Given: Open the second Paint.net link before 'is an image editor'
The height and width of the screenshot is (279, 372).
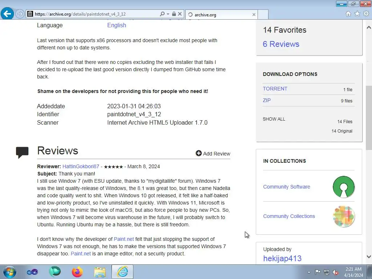Looking at the screenshot, I should pos(81,254).
